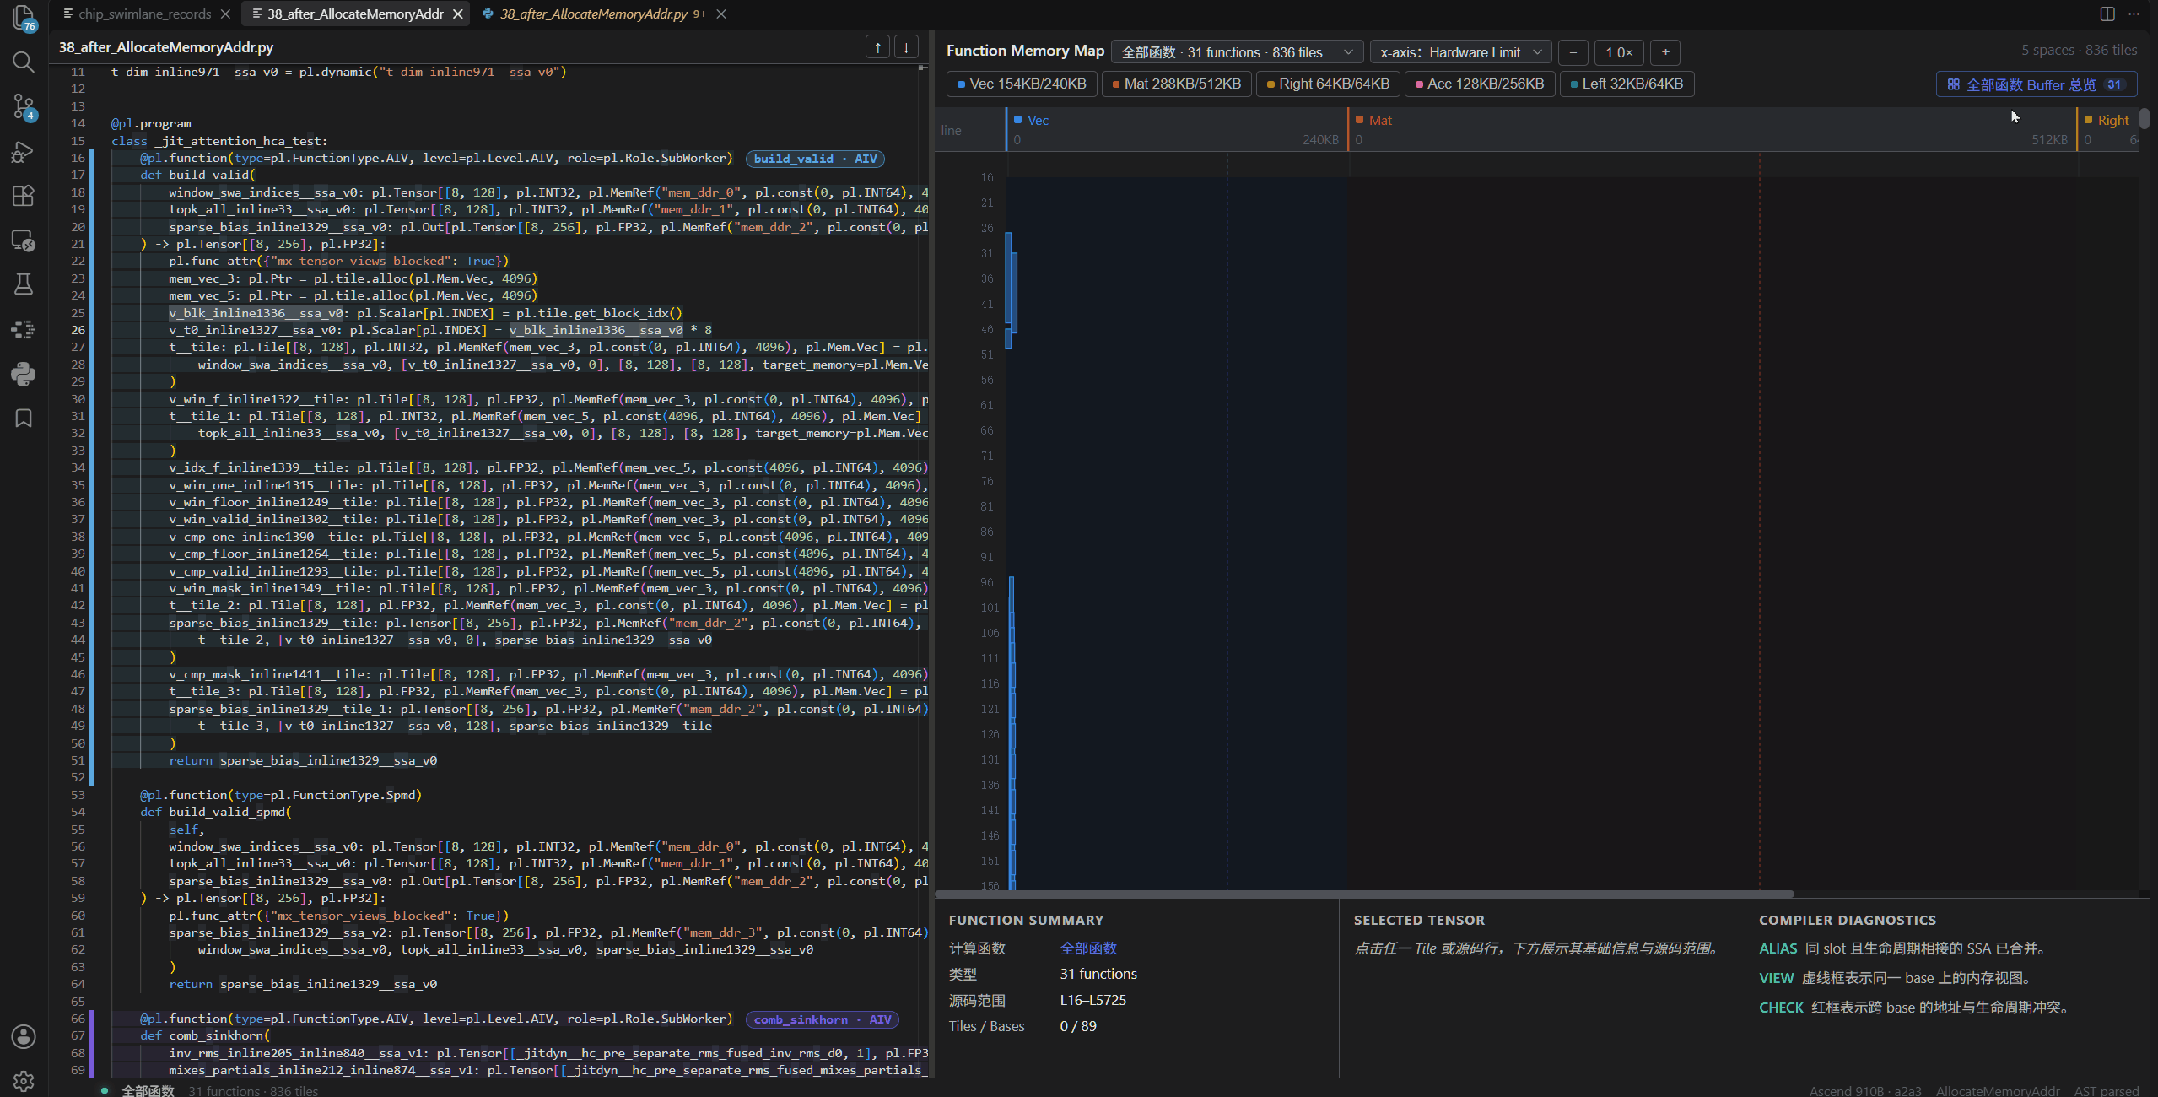The image size is (2158, 1097).
Task: Open the x-axis Hardware Limit dropdown
Action: [x=1460, y=52]
